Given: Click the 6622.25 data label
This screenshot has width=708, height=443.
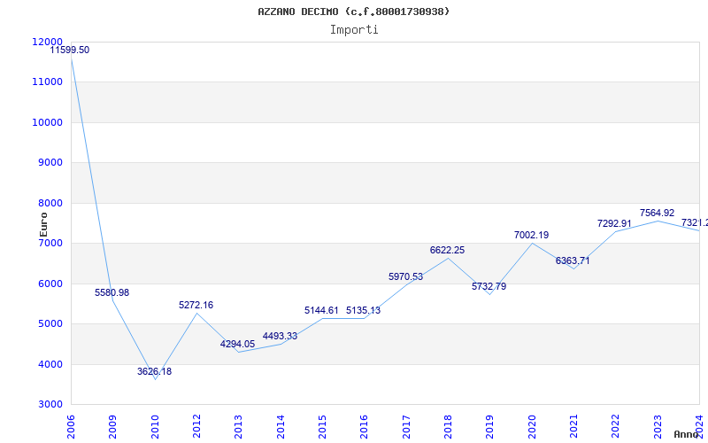Looking at the screenshot, I should (447, 251).
